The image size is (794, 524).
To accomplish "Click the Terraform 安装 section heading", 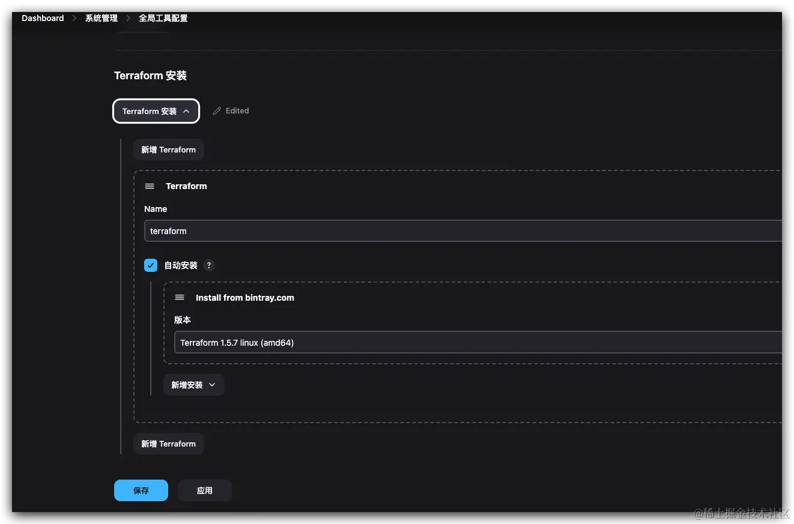I will 151,76.
